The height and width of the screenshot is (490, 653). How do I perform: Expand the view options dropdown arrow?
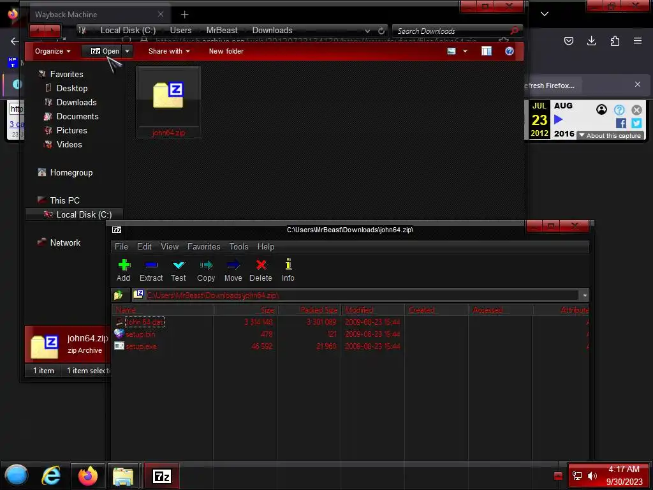click(x=465, y=51)
